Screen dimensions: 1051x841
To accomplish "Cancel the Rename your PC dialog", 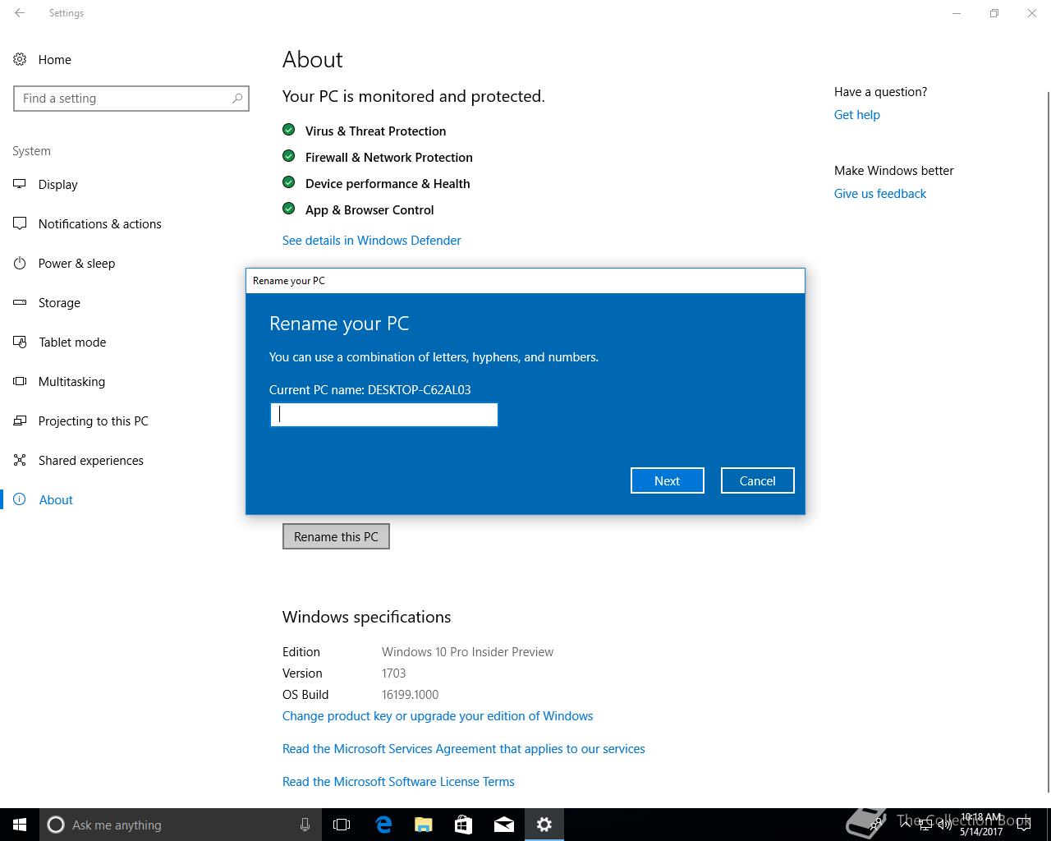I will point(757,480).
